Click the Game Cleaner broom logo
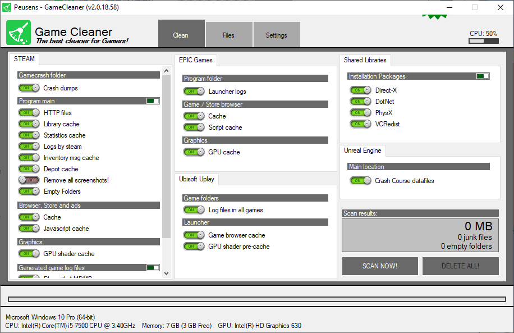Viewport: 514px width, 333px height. (18, 34)
